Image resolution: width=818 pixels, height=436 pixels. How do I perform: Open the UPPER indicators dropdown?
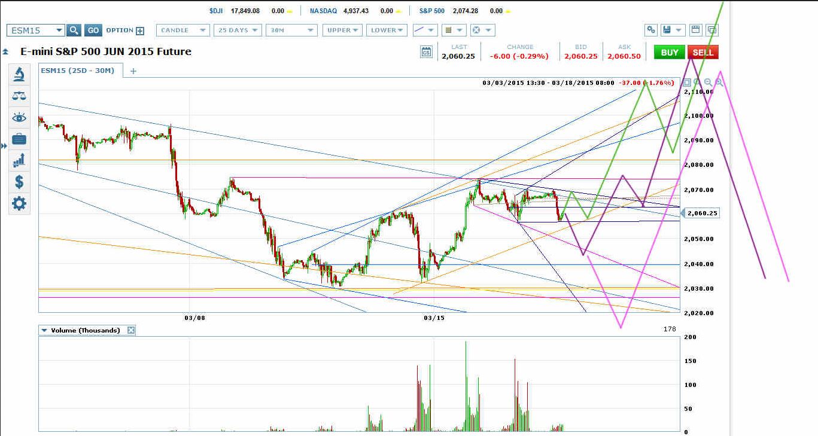click(x=342, y=30)
